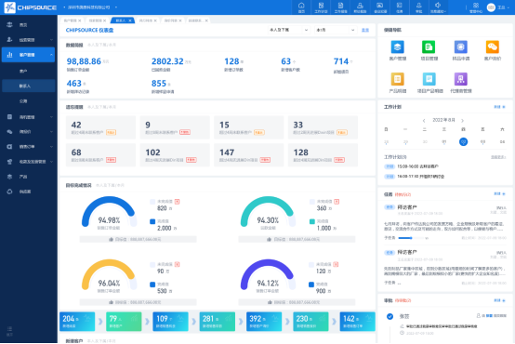The height and width of the screenshot is (344, 515).
Task: Switch to the first page tab
Action: tap(72, 20)
